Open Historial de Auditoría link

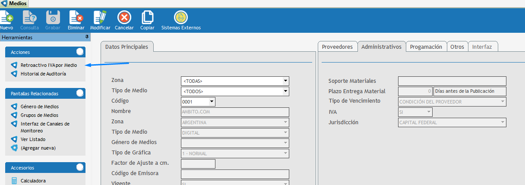point(43,74)
